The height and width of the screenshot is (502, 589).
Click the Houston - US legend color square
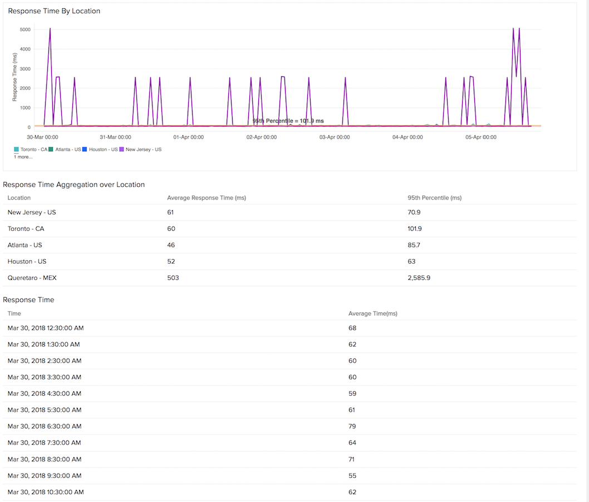[x=85, y=149]
